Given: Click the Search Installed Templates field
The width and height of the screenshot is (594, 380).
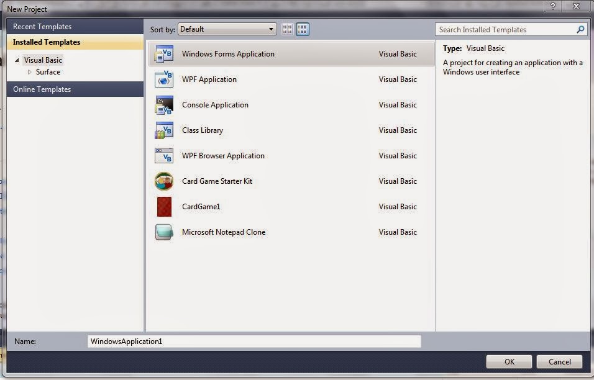Looking at the screenshot, I should 510,30.
